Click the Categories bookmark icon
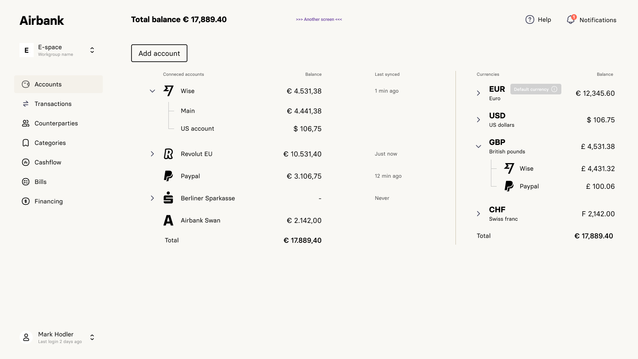The height and width of the screenshot is (359, 638). (x=26, y=143)
